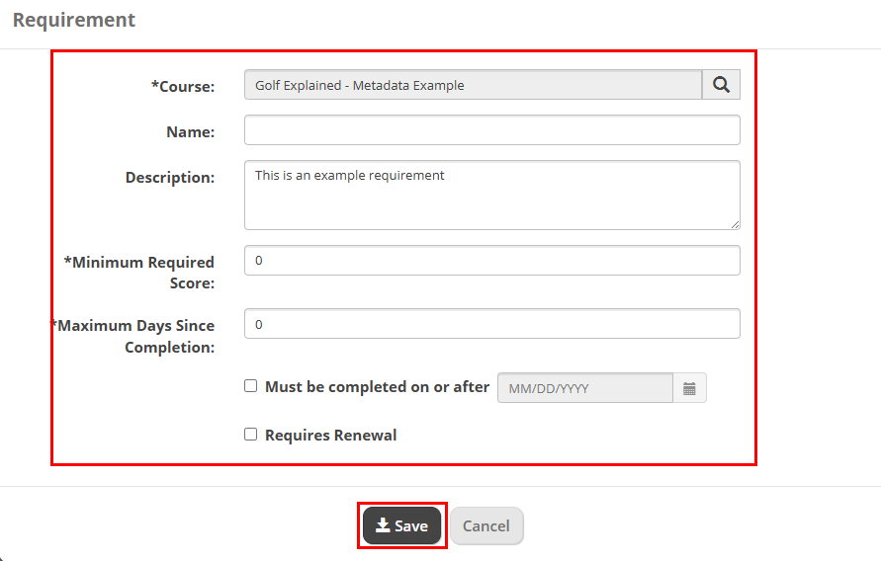Check the Requires Renewal checkbox
Image resolution: width=881 pixels, height=561 pixels.
click(250, 435)
